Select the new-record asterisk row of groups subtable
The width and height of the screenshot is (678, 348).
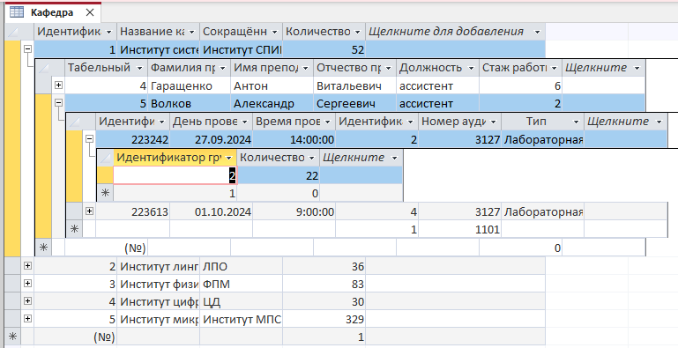click(105, 193)
